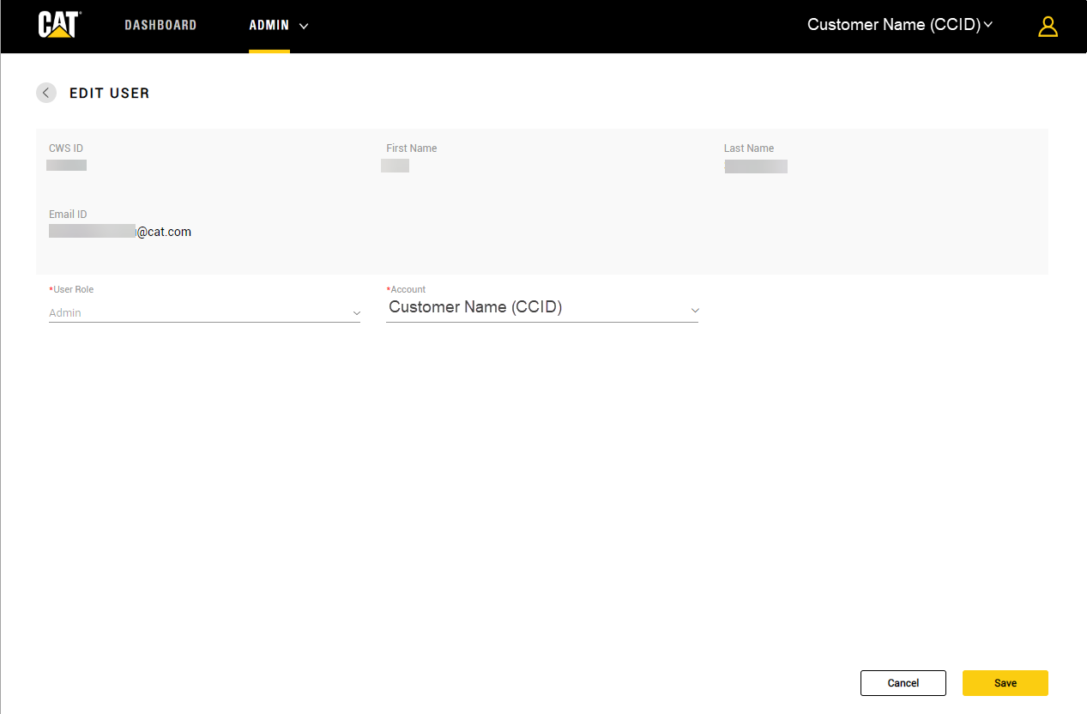Click the User Role field label

point(72,290)
